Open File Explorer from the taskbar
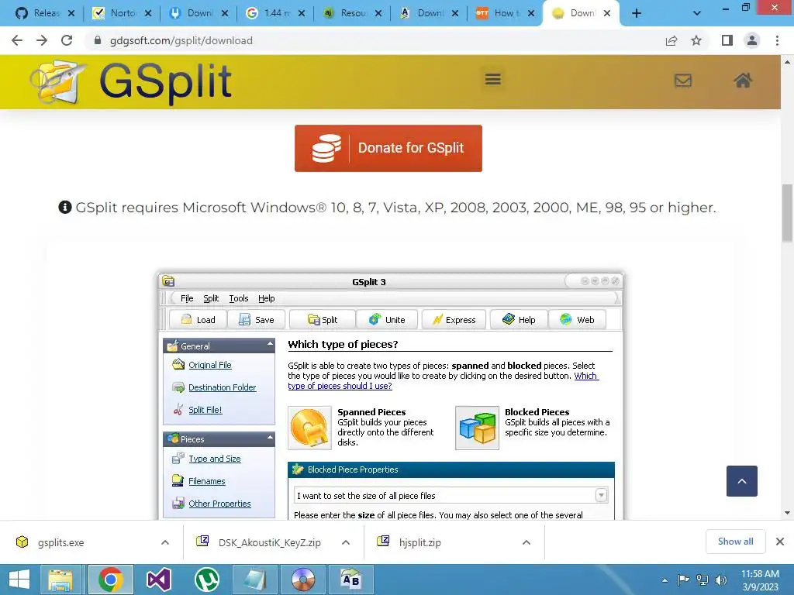Image resolution: width=794 pixels, height=595 pixels. 60,580
